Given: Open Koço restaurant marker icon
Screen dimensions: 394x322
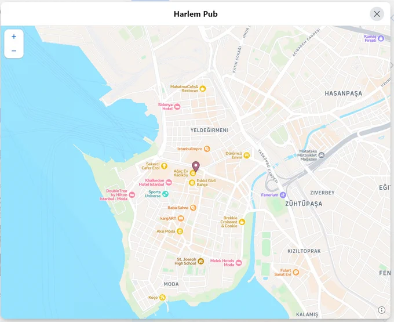Looking at the screenshot, I should point(162,298).
